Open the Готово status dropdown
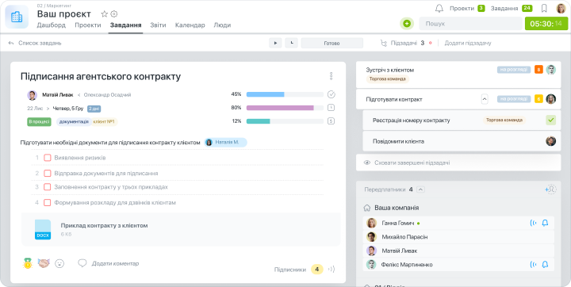Viewport: 571px width, 287px height. [x=331, y=43]
